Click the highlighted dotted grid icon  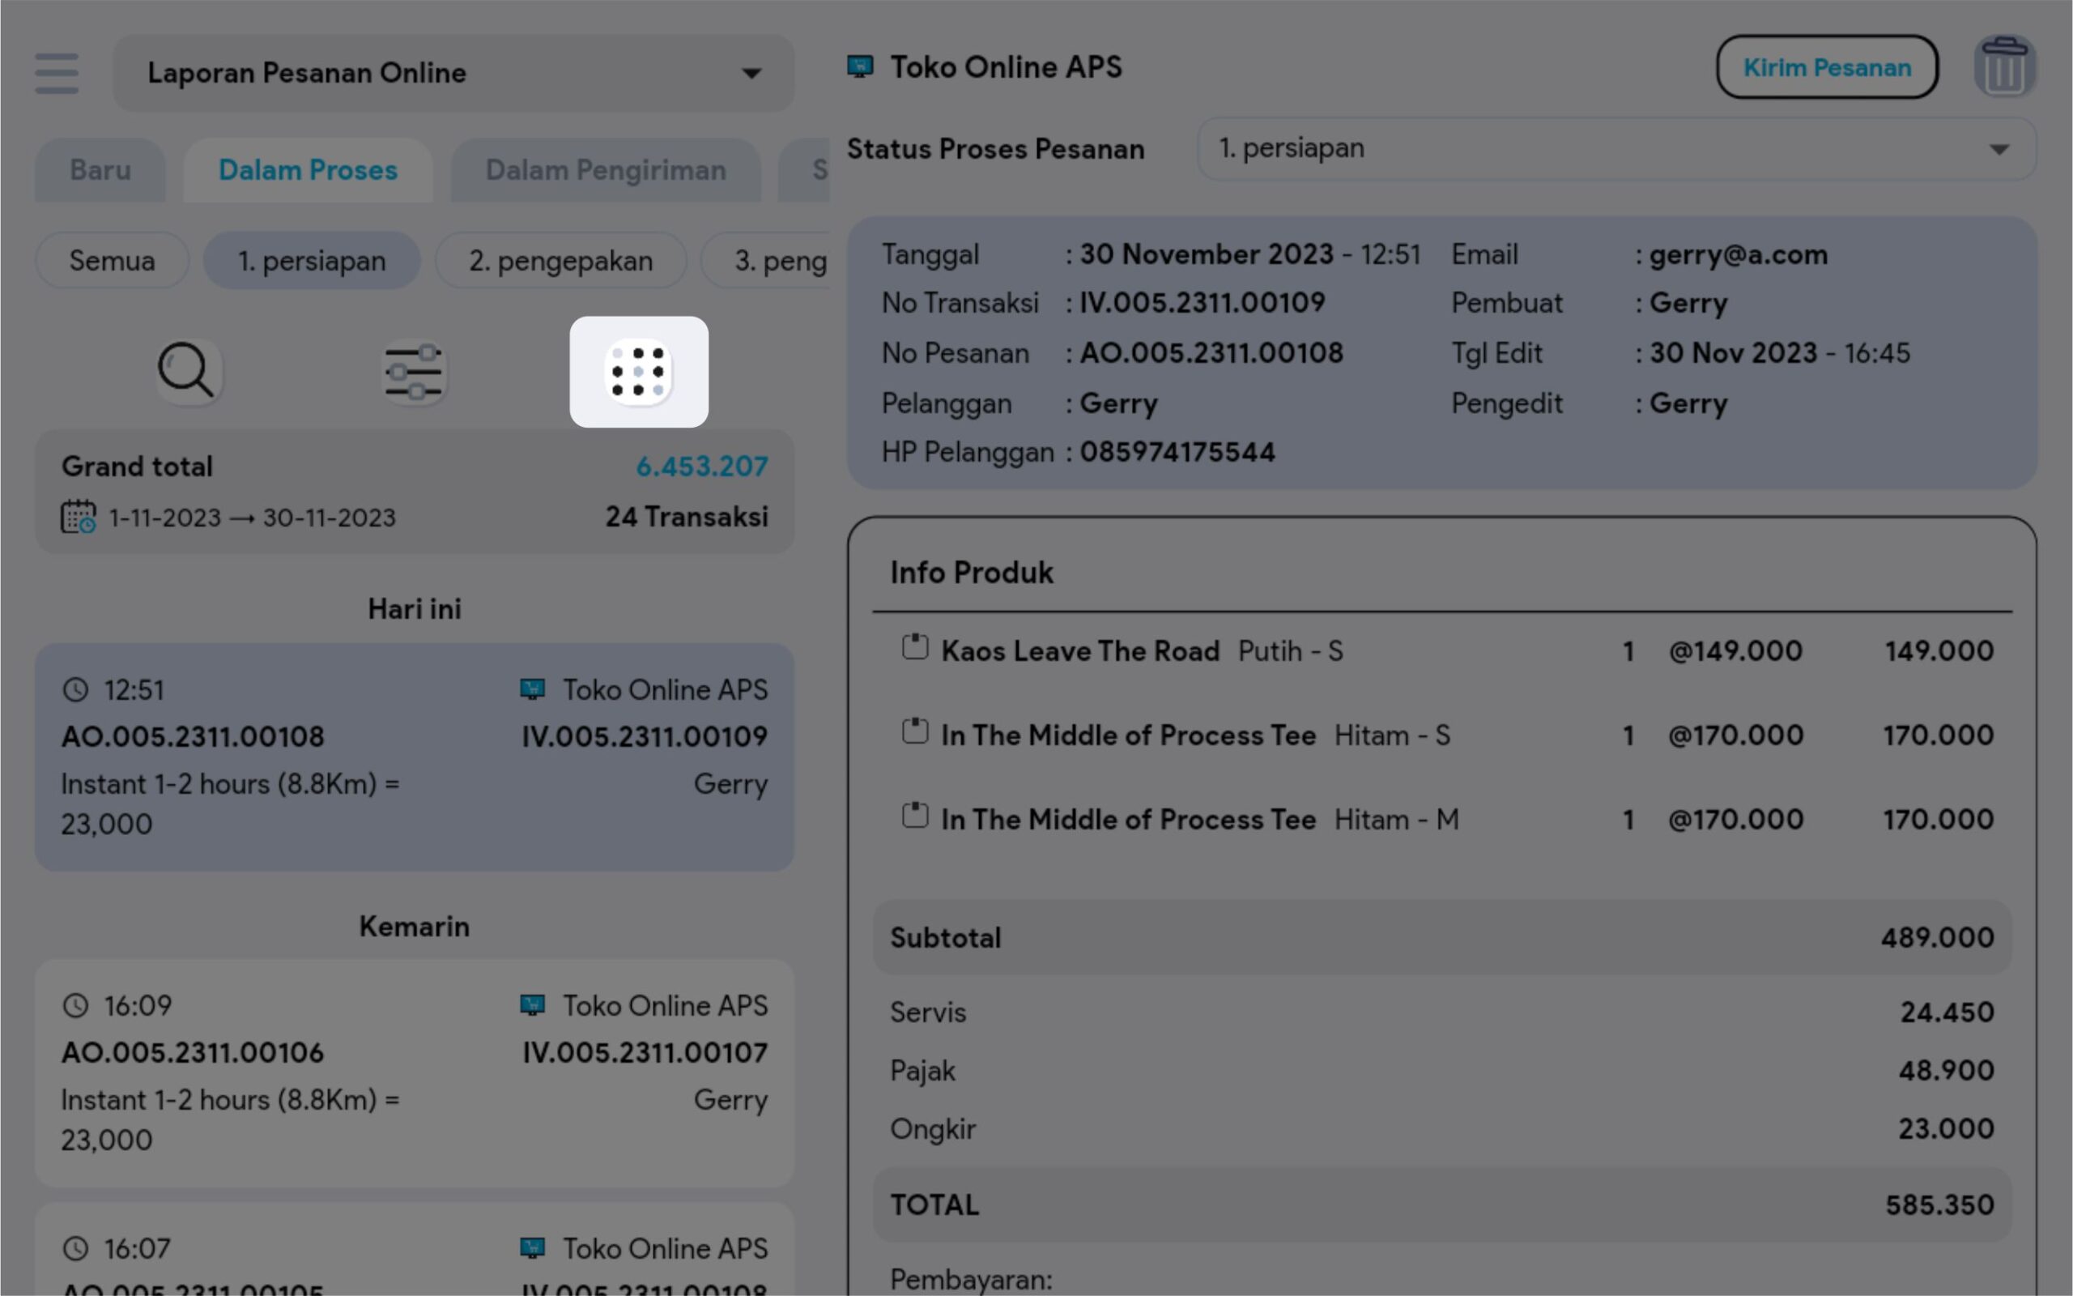click(x=638, y=372)
